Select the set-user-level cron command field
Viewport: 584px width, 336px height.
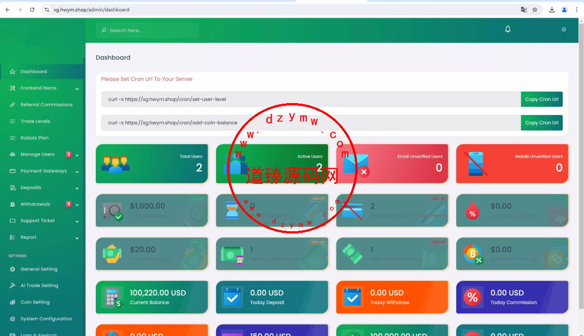point(311,99)
